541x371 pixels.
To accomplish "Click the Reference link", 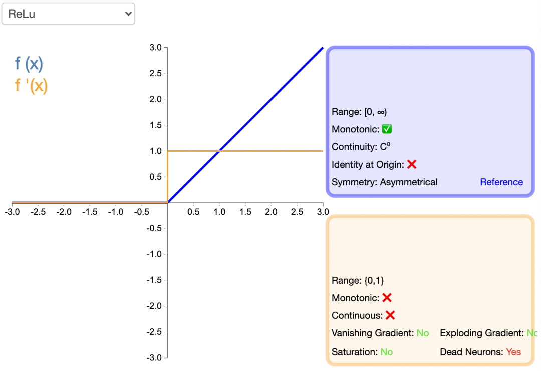I will (x=501, y=182).
